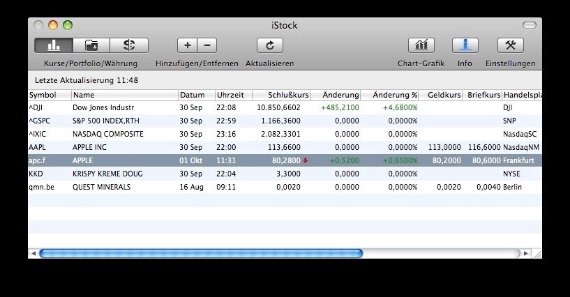Remove selected stock with minus button
Screen dimensions: 570x297
207,45
